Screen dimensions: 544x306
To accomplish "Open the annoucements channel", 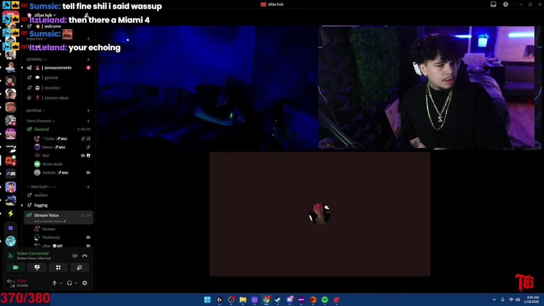I will coord(58,68).
